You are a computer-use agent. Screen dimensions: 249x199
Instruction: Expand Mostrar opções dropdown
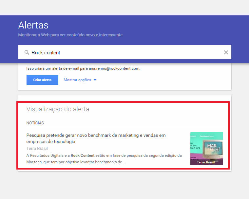coord(80,80)
